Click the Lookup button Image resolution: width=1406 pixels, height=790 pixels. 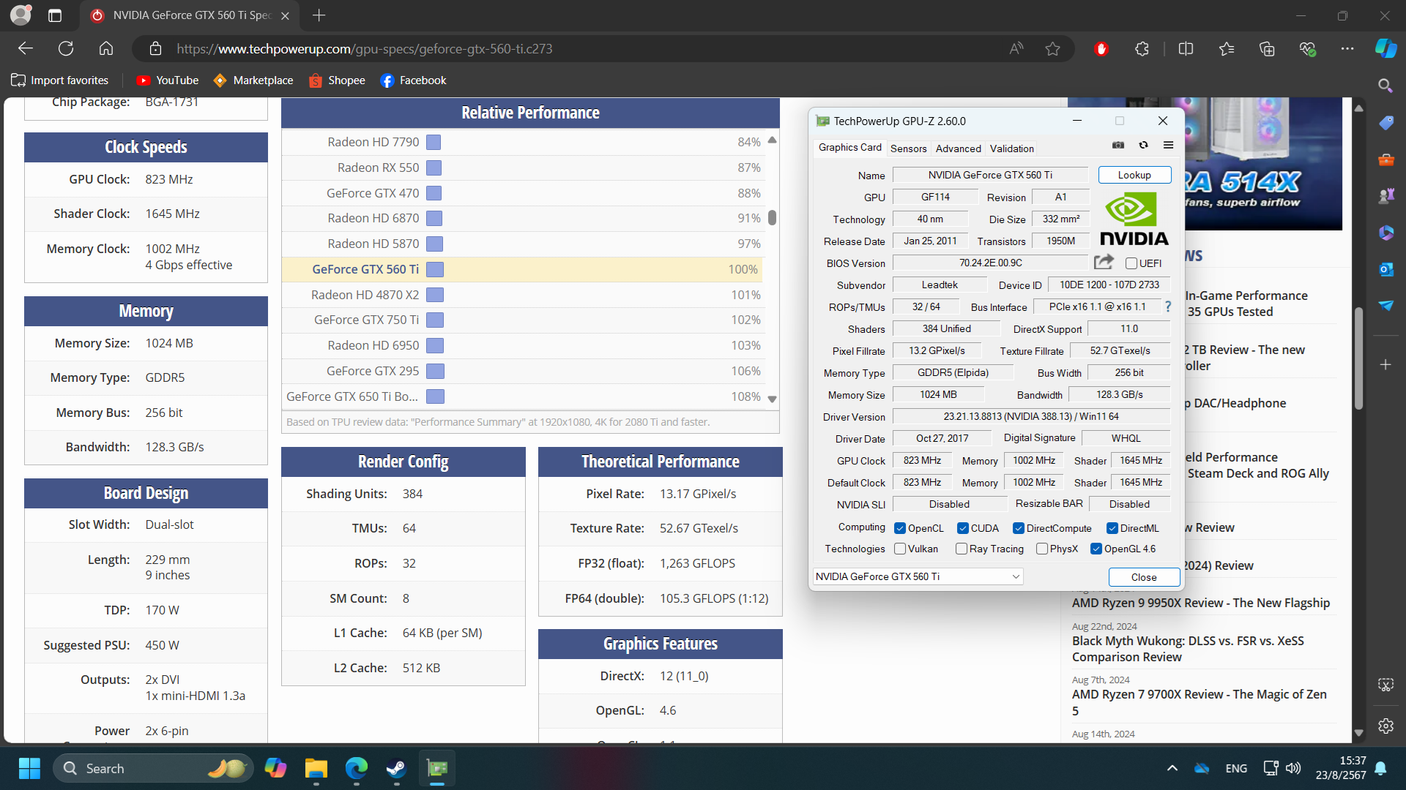[1134, 175]
